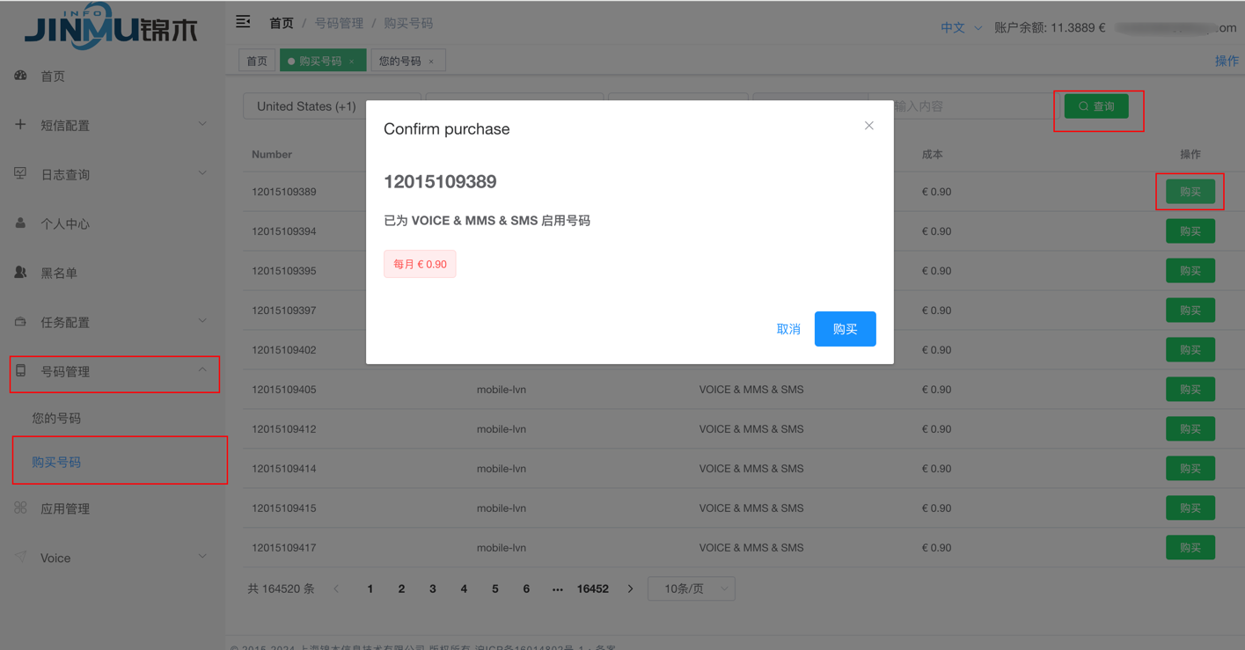Image resolution: width=1245 pixels, height=650 pixels.
Task: Click 购买 for number 12015109389
Action: point(1190,192)
